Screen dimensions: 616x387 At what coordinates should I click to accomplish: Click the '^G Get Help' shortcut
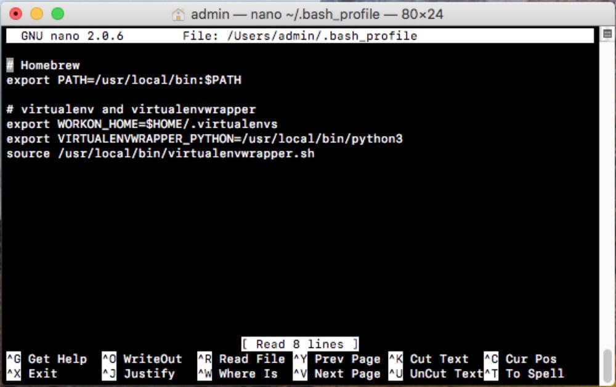coord(47,359)
